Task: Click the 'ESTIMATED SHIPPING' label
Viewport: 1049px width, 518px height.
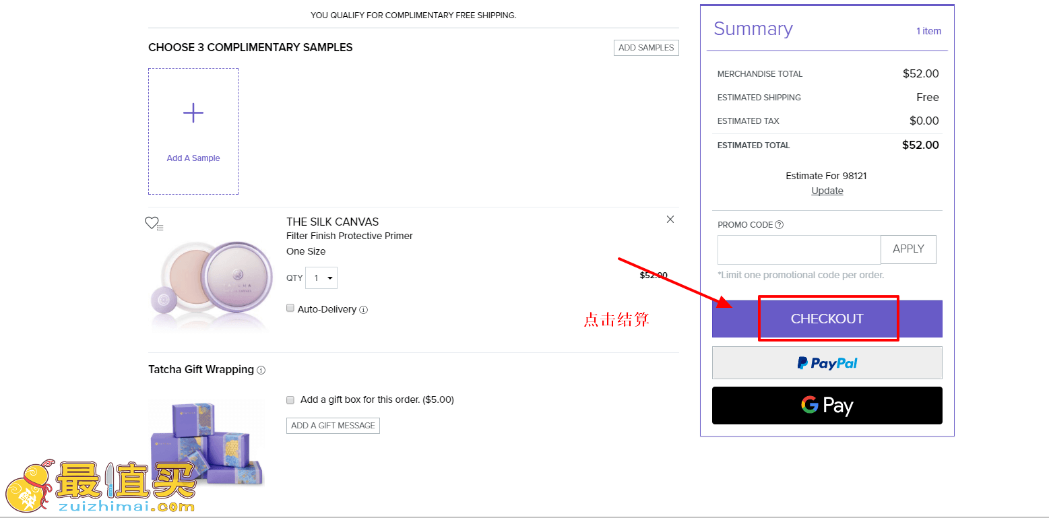Action: [x=759, y=98]
